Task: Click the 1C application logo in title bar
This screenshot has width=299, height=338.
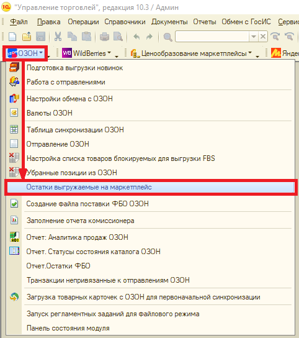Action: pos(6,7)
